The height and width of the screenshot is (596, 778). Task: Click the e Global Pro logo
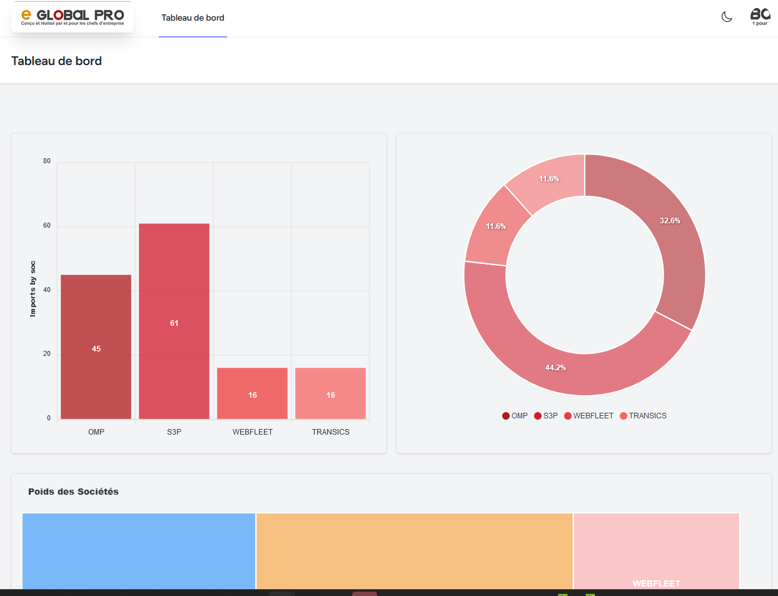(73, 17)
